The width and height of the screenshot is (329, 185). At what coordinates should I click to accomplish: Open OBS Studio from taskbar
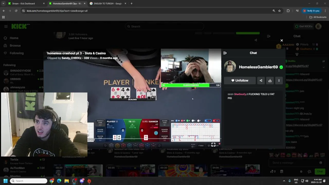coord(74,181)
